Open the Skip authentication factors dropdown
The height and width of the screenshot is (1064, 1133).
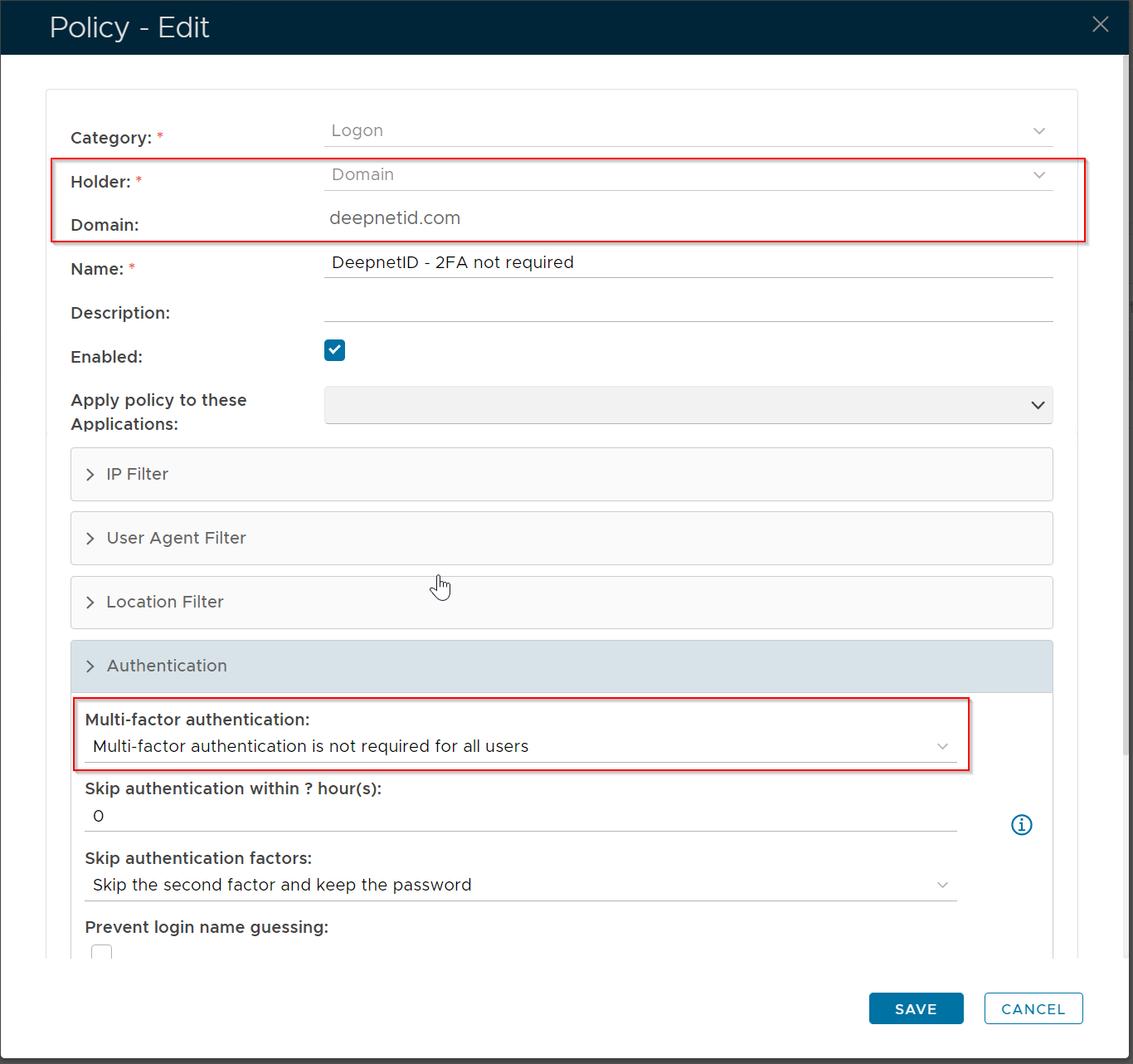click(x=520, y=885)
